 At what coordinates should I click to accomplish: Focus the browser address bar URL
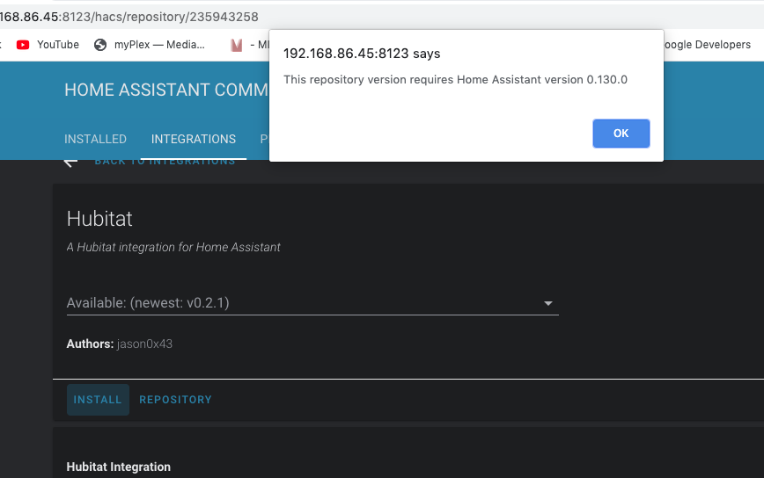(x=129, y=17)
